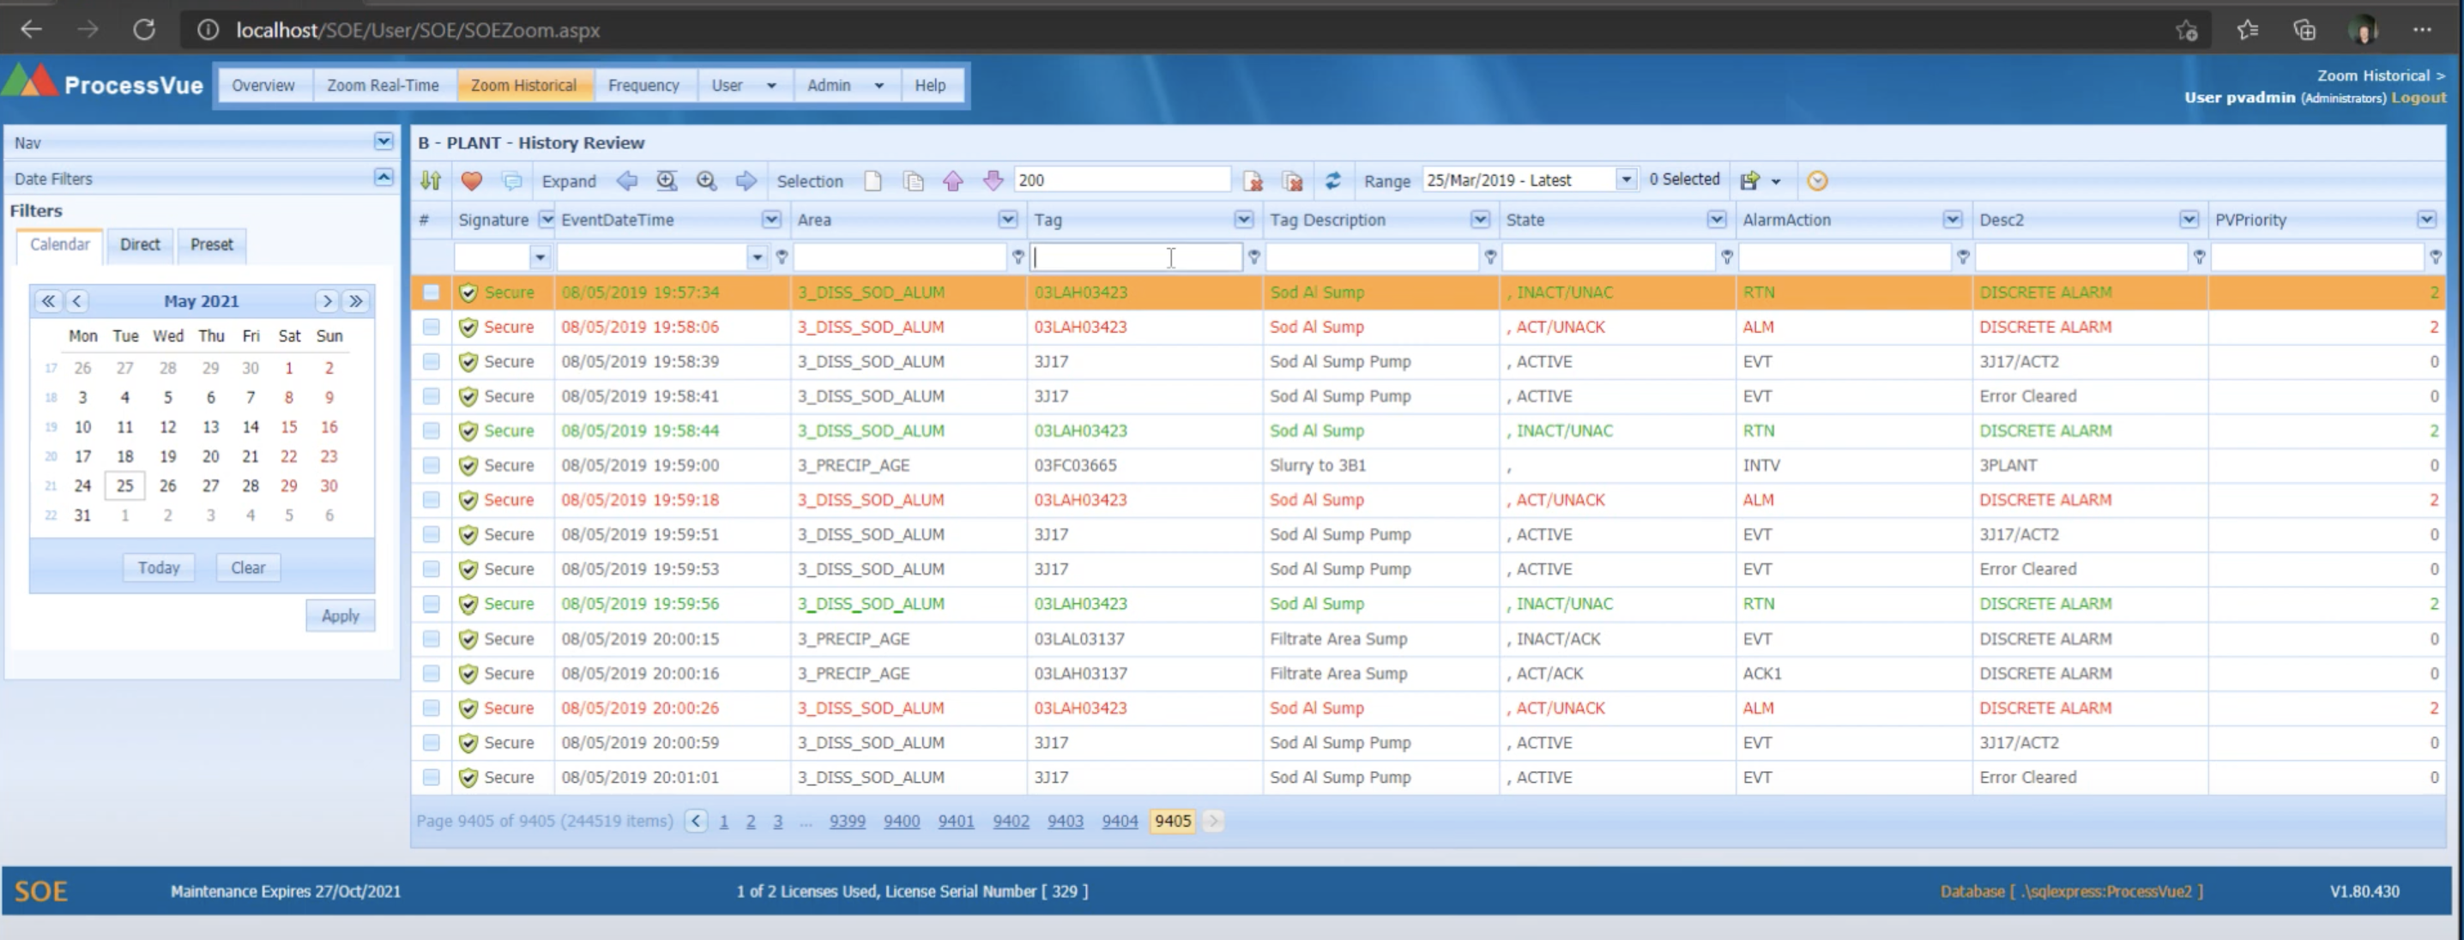Click the red heart favorites icon
The image size is (2464, 940).
(472, 181)
